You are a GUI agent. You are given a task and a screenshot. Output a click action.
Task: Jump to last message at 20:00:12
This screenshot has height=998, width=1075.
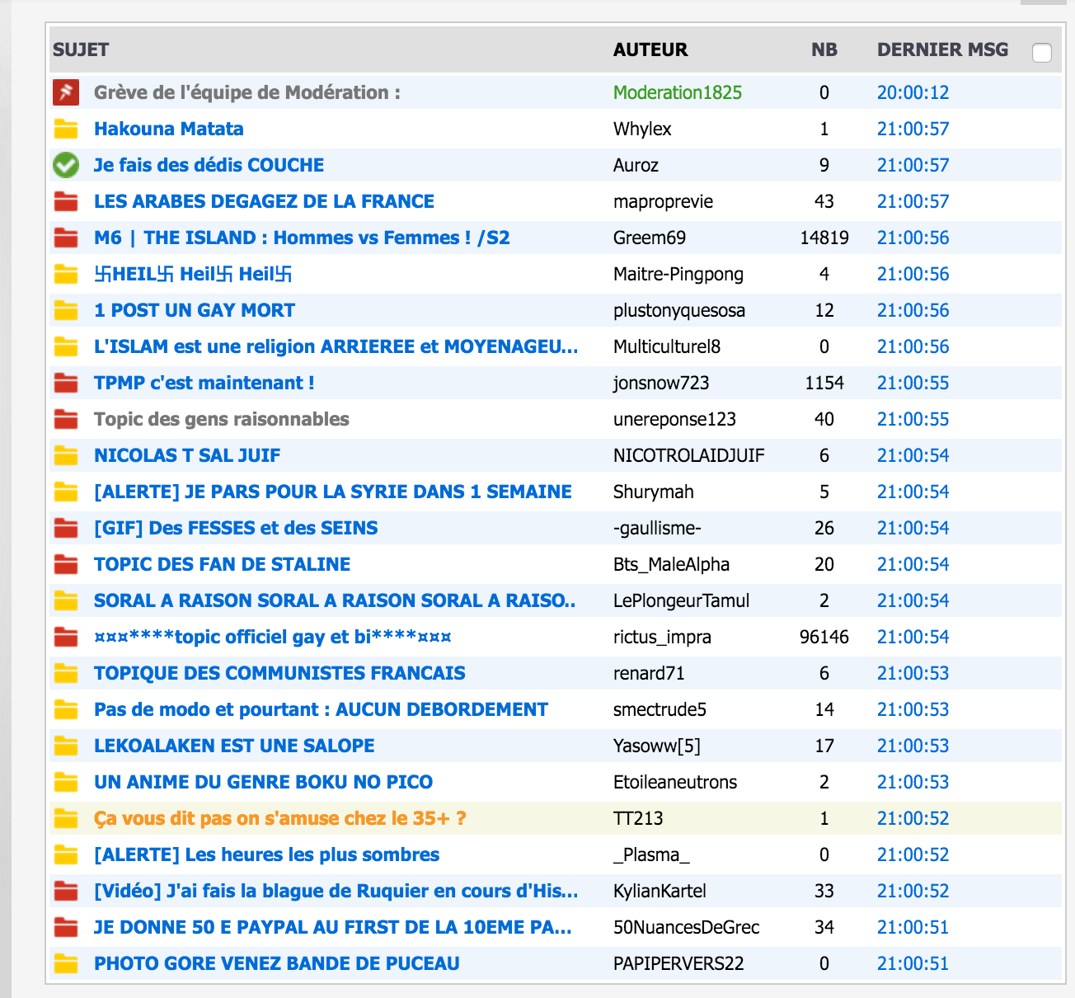pos(913,92)
